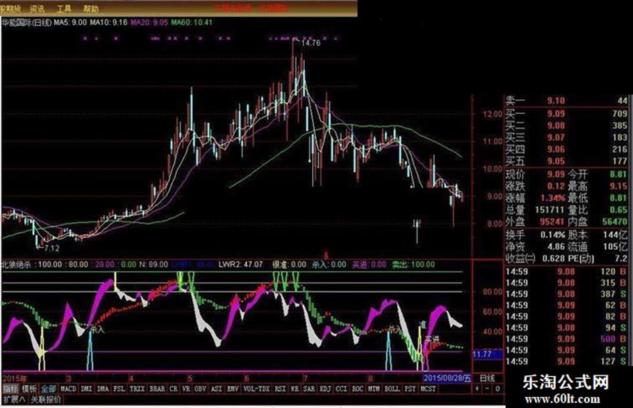
Task: Expand the 扩展 panel toggle
Action: tap(14, 399)
